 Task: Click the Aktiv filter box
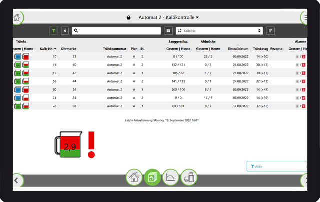tap(277, 166)
